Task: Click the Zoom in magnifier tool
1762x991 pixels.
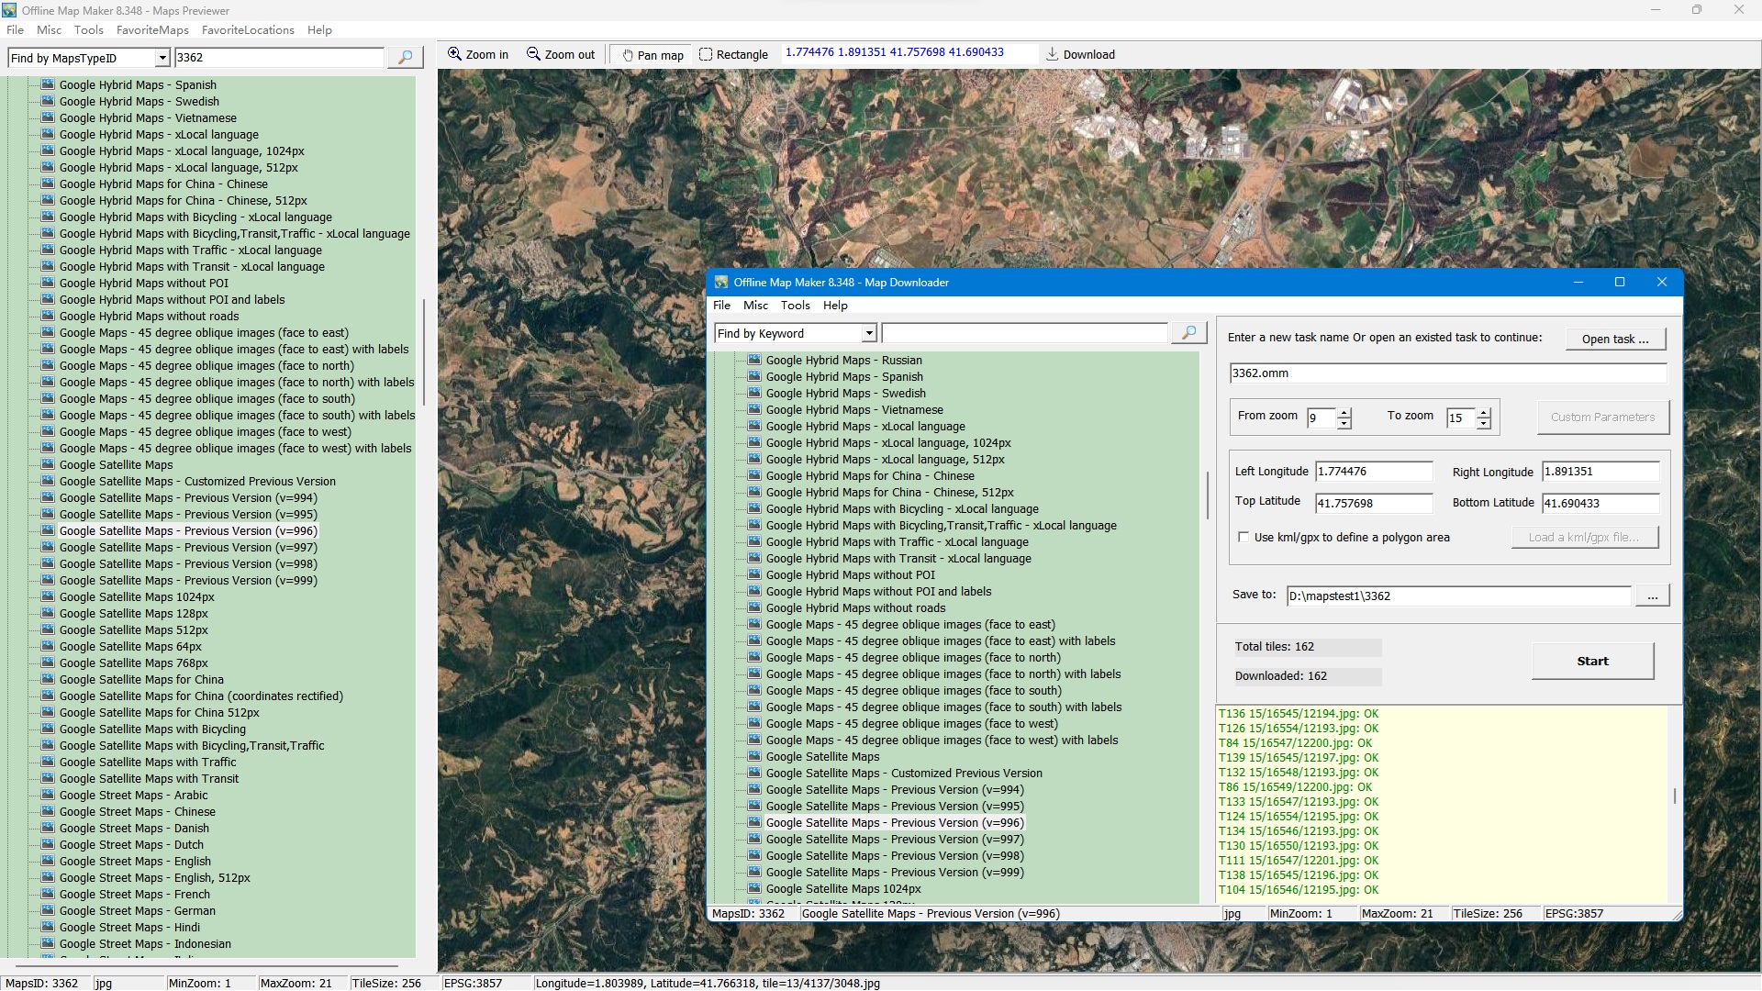Action: tap(477, 54)
